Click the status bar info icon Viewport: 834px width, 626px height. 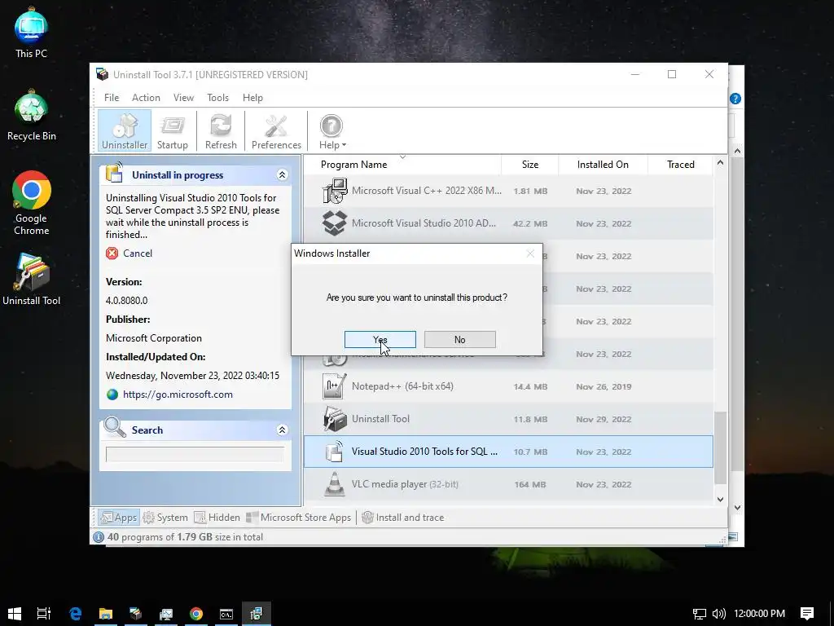coord(99,537)
